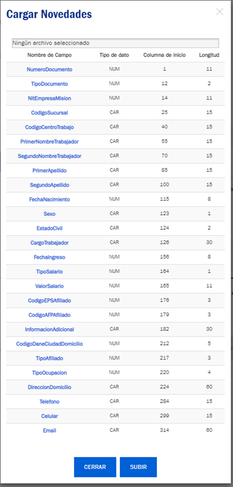Click the CERRAR button

(x=95, y=467)
